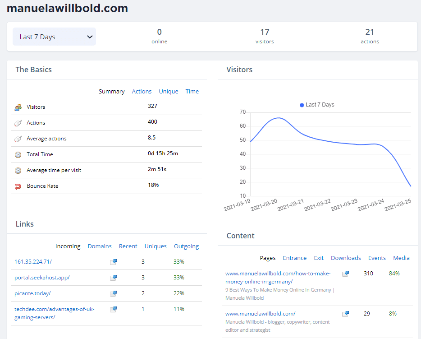The width and height of the screenshot is (421, 339).
Task: Open the Last 7 Days date range dropdown
Action: [55, 37]
